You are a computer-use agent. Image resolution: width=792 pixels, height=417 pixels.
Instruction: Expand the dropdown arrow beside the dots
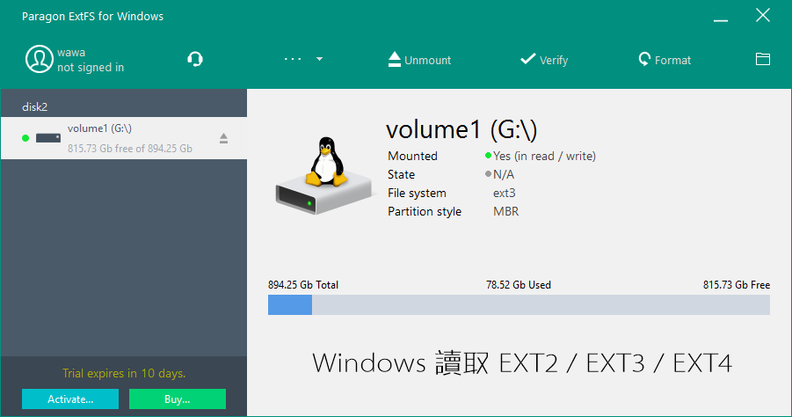coord(319,59)
